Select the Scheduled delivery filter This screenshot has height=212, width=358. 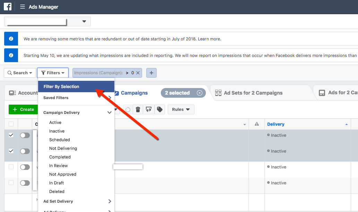click(x=60, y=140)
